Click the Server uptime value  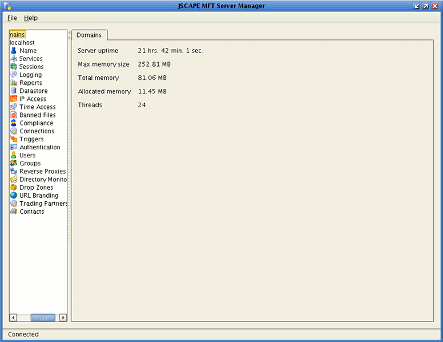click(x=170, y=51)
